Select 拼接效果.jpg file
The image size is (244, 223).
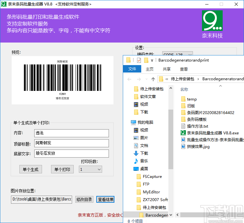click(x=196, y=147)
